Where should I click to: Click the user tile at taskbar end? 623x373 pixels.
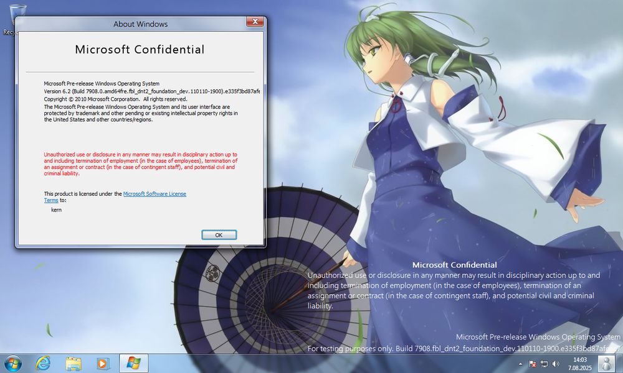coord(607,364)
